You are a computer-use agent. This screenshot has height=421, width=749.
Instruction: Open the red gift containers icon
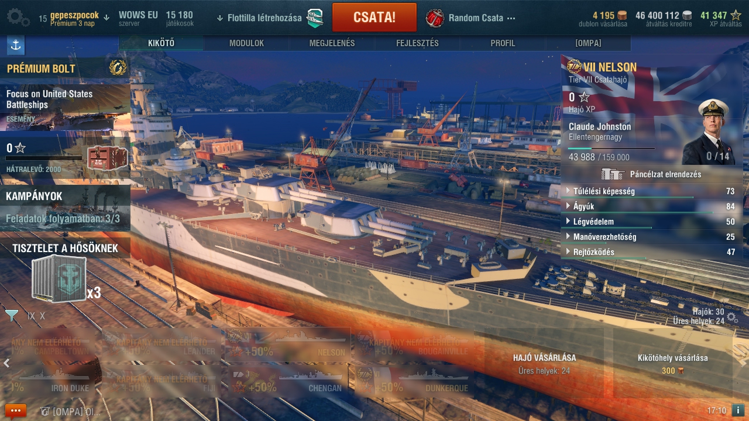pos(435,18)
